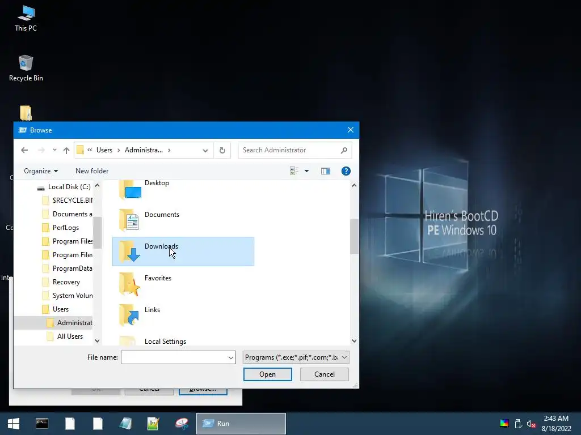This screenshot has height=435, width=581.
Task: Create a New folder
Action: 92,171
